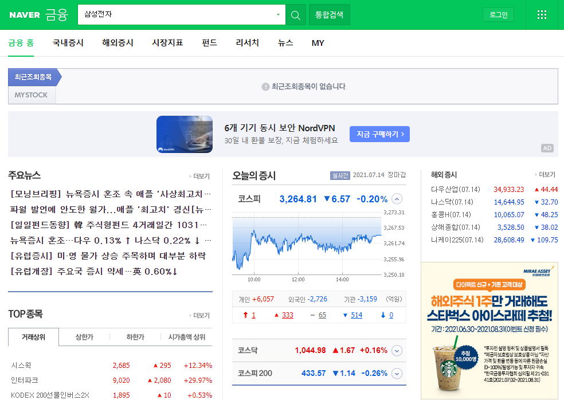Screen dimensions: 564x400
Task: Click the 로그인 button
Action: tap(498, 15)
